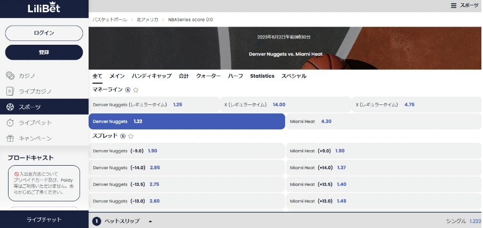Image resolution: width=483 pixels, height=228 pixels.
Task: Open the ライブチャット live chat
Action: [44, 219]
